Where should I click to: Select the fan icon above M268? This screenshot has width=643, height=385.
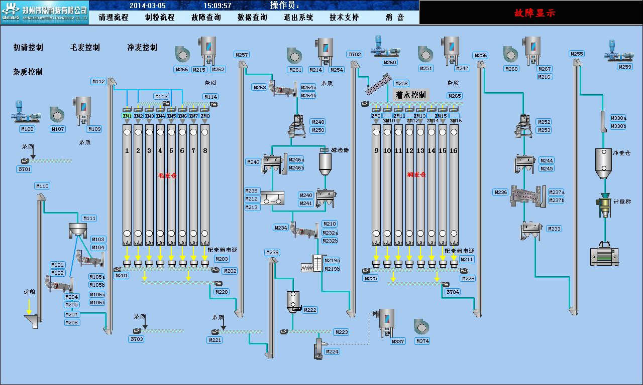(x=511, y=55)
